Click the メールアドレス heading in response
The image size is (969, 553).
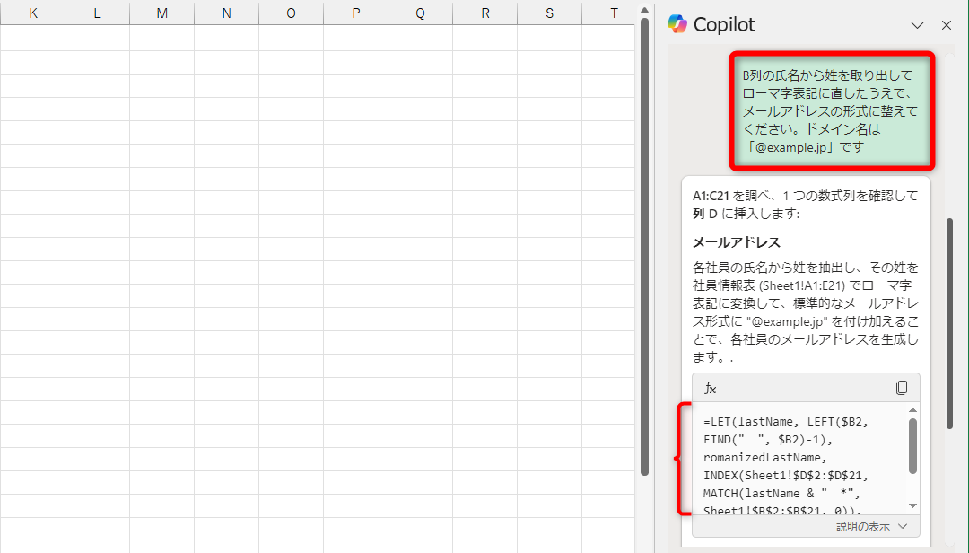click(737, 242)
